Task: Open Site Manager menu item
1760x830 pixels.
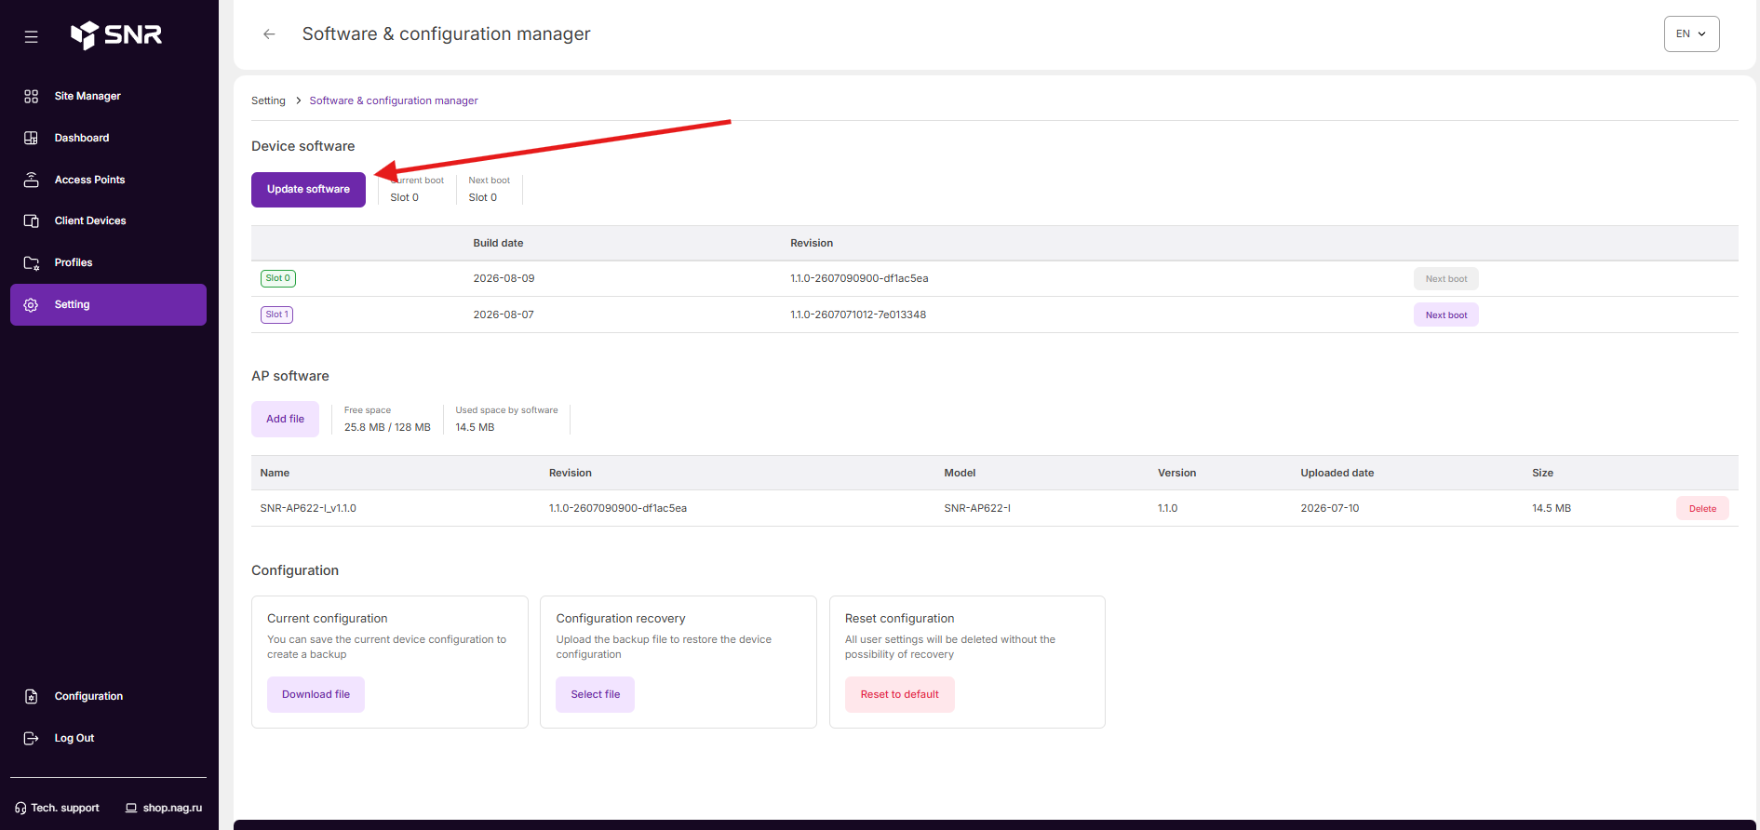Action: point(108,96)
